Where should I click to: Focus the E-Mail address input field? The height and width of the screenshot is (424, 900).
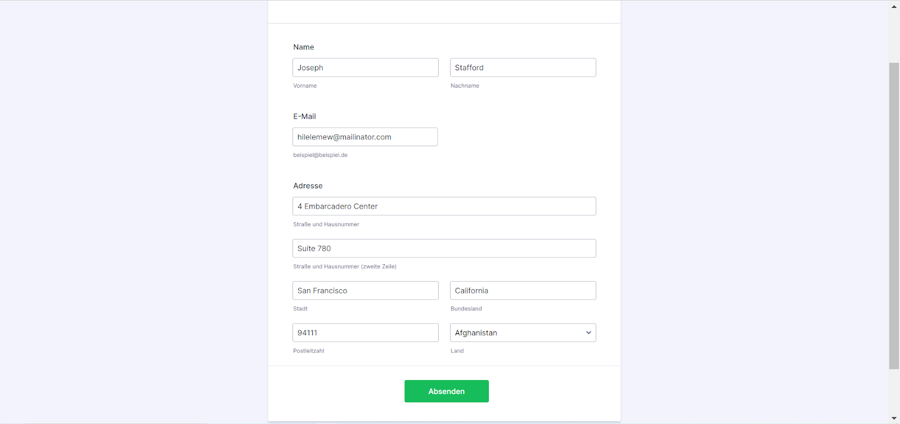tap(364, 137)
